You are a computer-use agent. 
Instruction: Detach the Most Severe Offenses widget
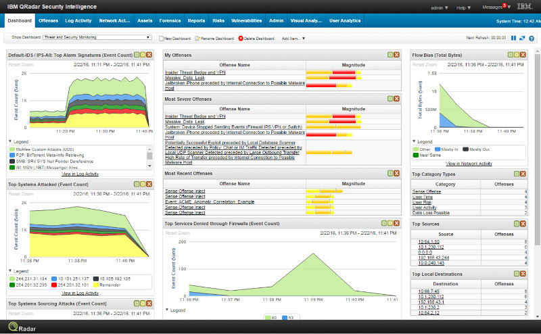[x=390, y=99]
